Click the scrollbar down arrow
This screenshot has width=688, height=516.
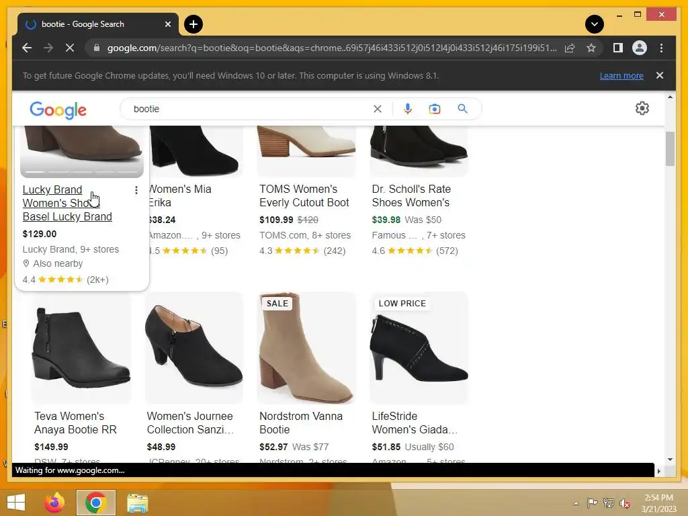[670, 460]
